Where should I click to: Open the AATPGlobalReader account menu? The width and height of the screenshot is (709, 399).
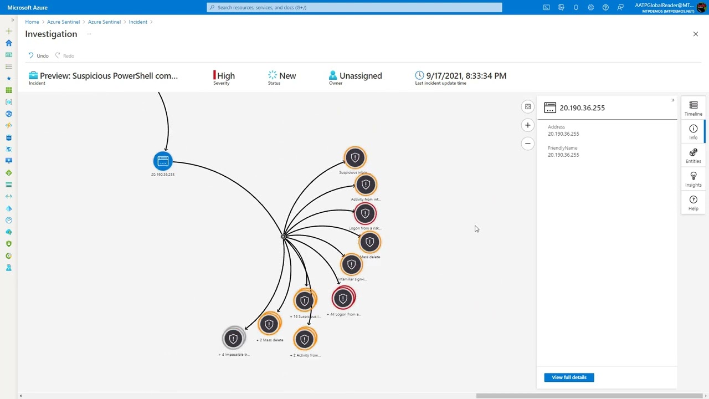[x=670, y=7]
